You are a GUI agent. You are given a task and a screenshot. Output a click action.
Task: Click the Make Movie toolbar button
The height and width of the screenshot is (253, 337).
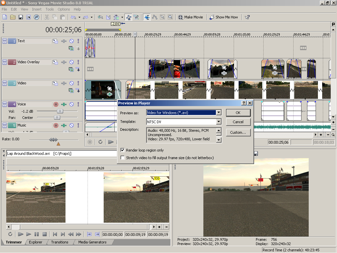tap(191, 17)
